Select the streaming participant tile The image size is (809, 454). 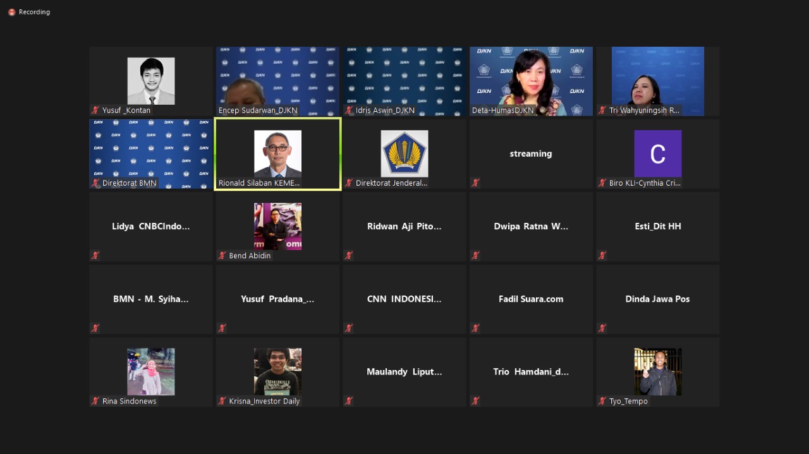pos(531,153)
